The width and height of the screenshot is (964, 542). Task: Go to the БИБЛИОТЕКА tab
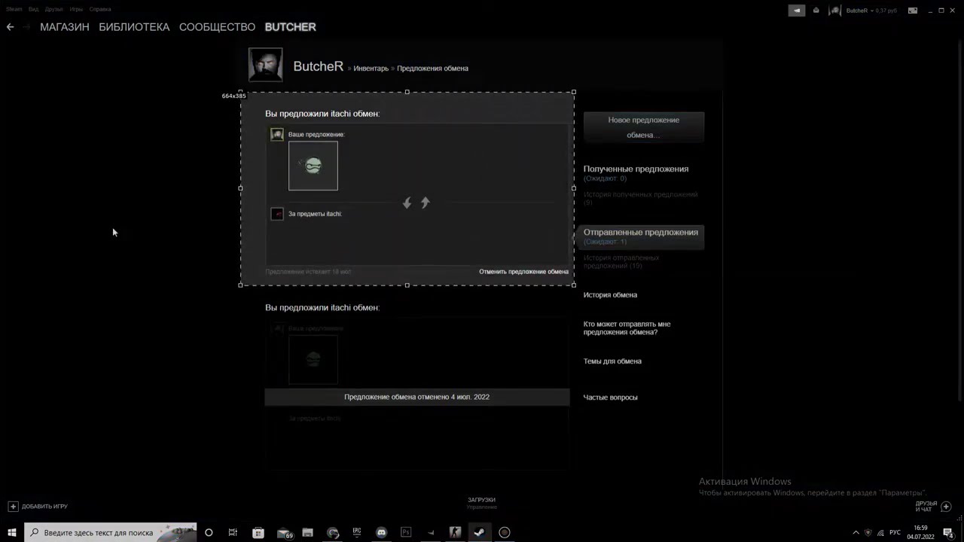pyautogui.click(x=134, y=27)
